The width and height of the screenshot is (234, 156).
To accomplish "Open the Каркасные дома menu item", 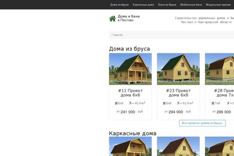I will click(143, 5).
